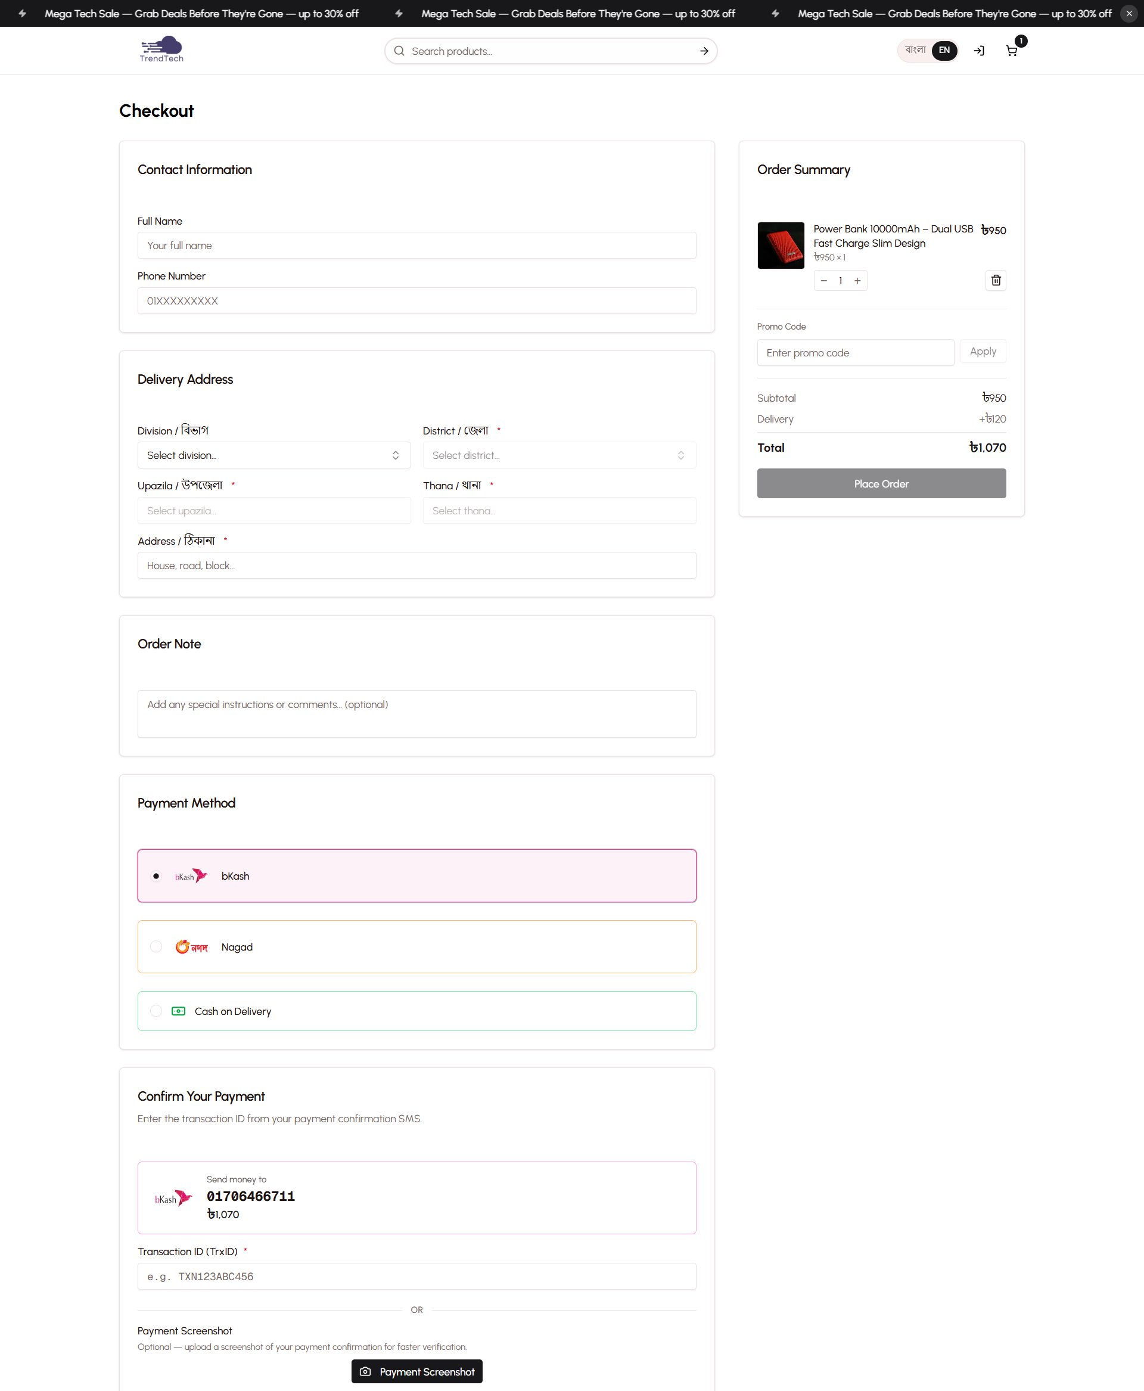Click the login icon in the header
Screen dimensions: 1144x1391
coord(980,51)
